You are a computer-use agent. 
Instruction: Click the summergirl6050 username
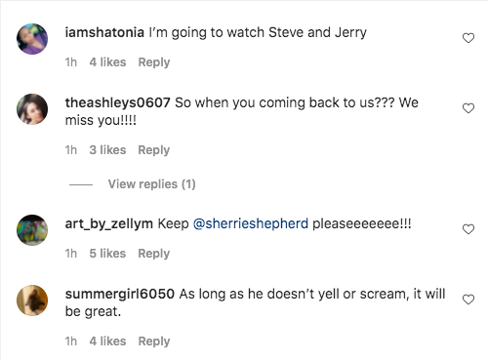pos(120,295)
